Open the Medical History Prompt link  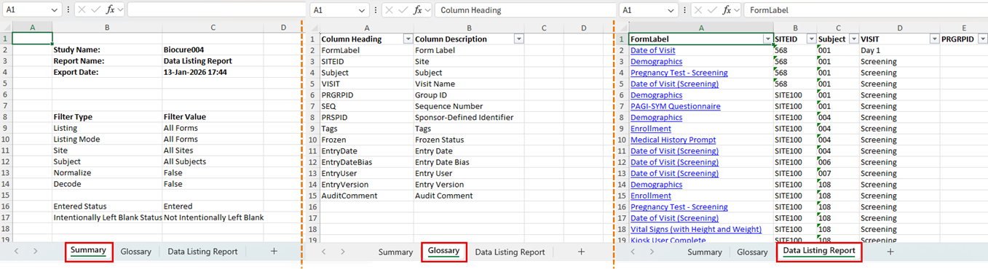(673, 140)
